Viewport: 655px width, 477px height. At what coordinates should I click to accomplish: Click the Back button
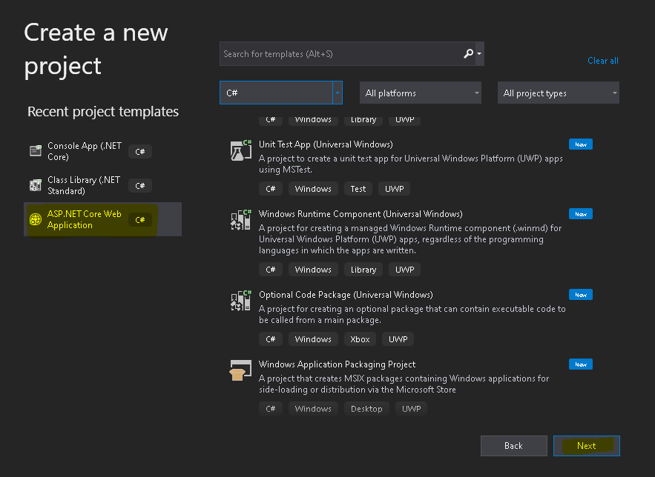pos(514,446)
